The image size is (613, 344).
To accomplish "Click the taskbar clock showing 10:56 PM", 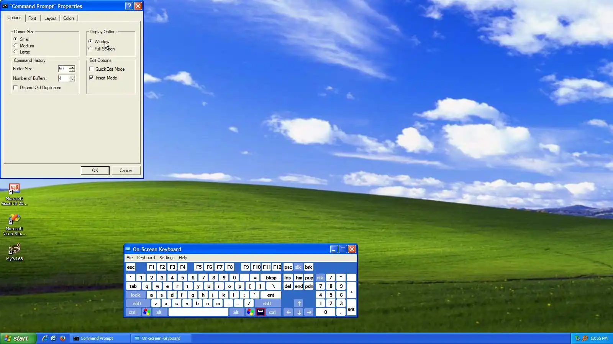I will [x=599, y=338].
